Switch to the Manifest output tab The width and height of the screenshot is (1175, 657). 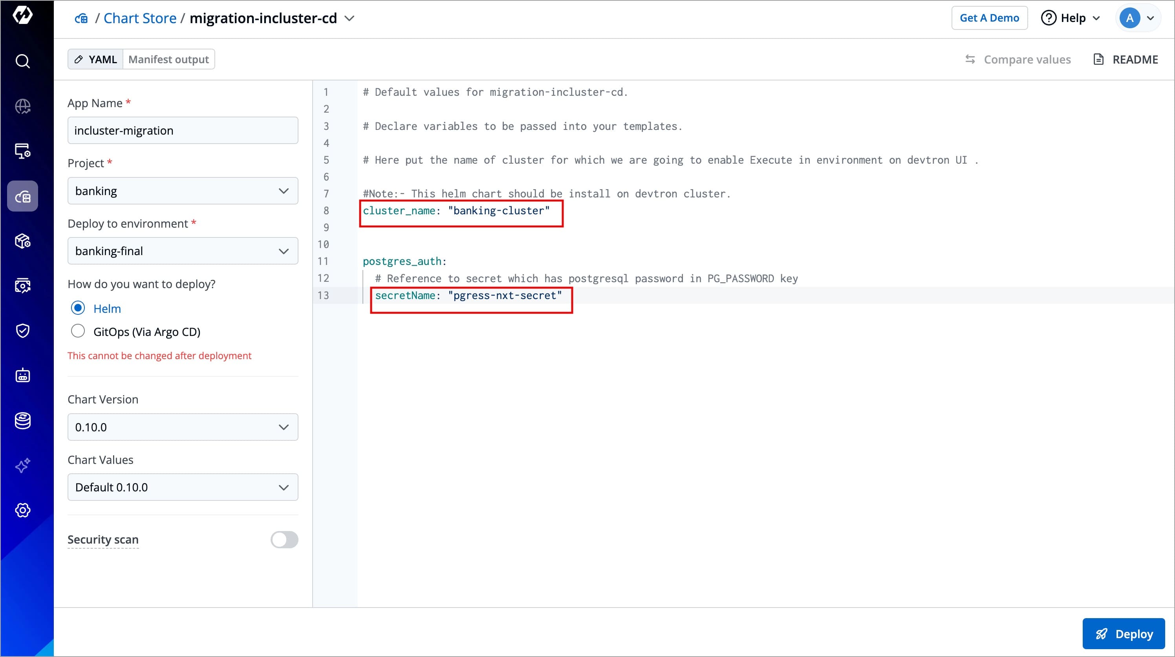tap(168, 59)
